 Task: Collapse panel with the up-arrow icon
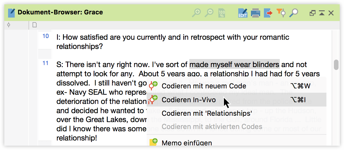322,13
